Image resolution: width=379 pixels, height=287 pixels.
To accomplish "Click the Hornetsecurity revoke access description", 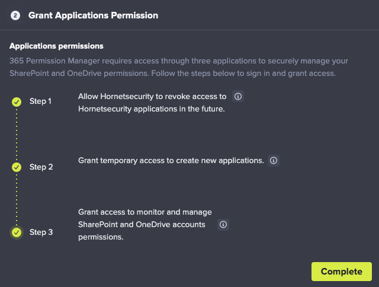I will pos(152,103).
